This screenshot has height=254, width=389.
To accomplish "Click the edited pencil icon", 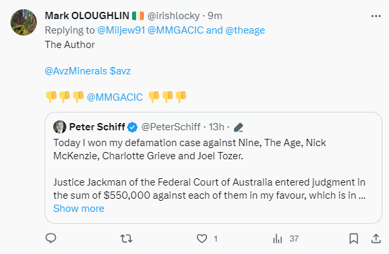I will click(239, 127).
